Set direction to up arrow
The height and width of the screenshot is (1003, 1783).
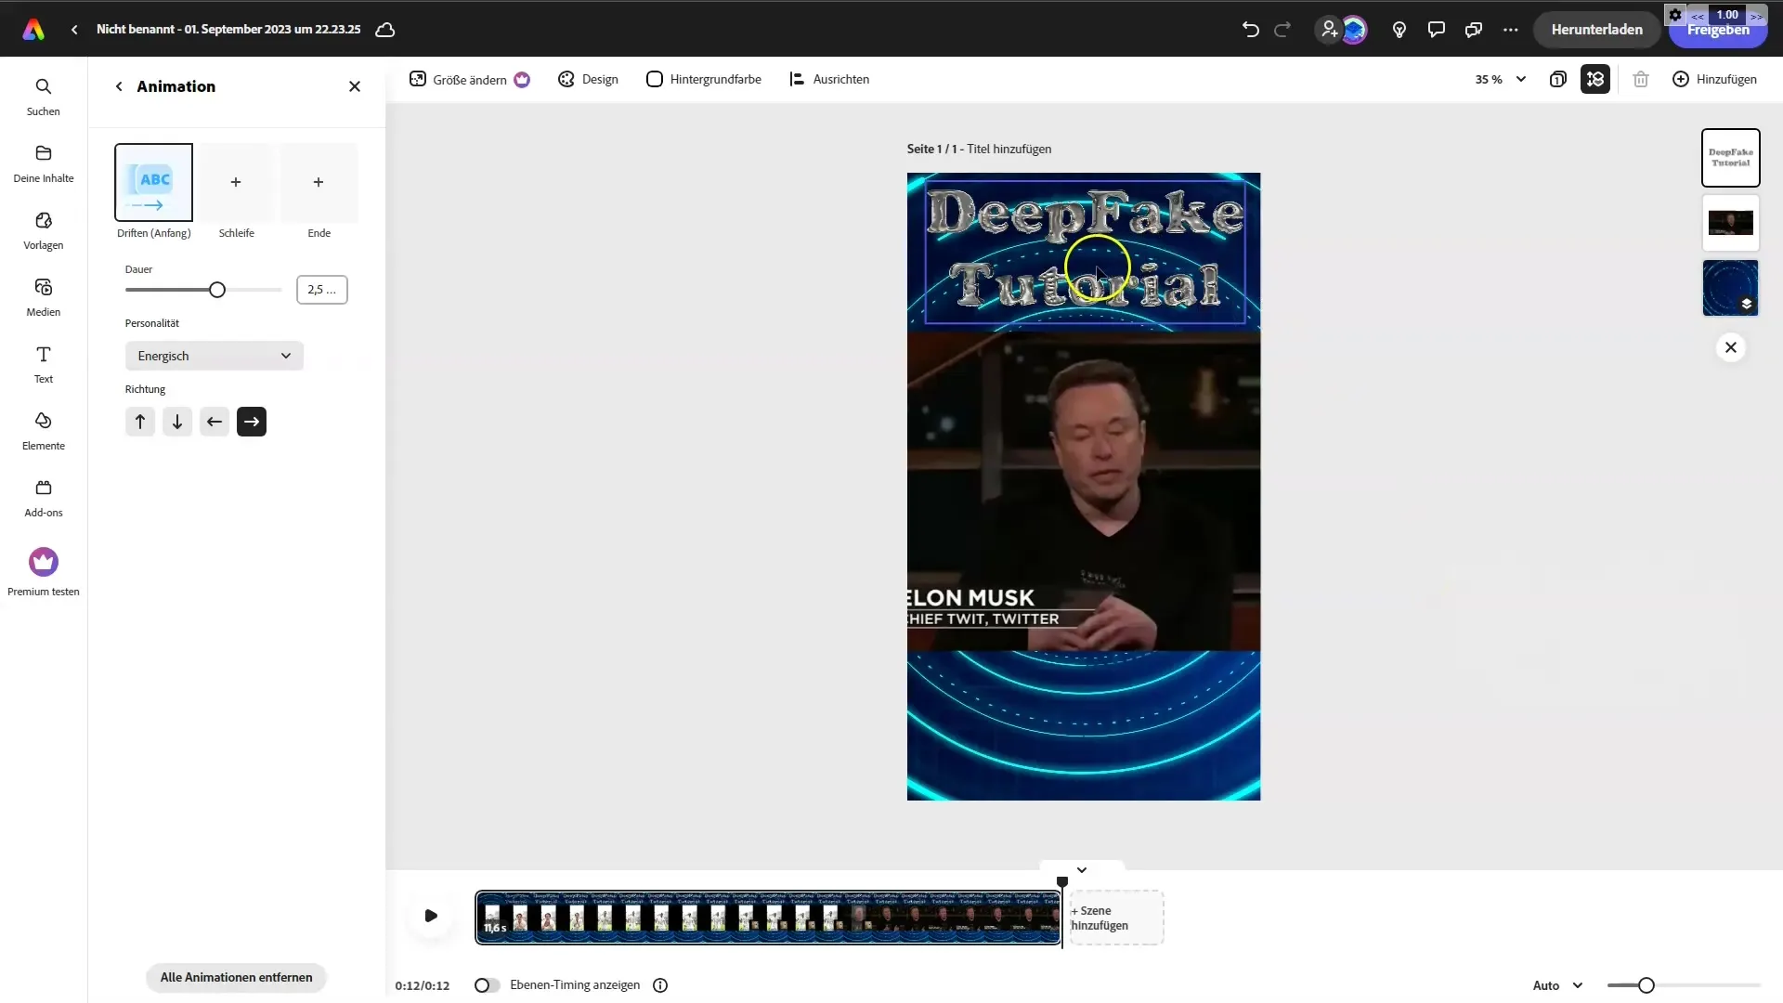coord(140,422)
